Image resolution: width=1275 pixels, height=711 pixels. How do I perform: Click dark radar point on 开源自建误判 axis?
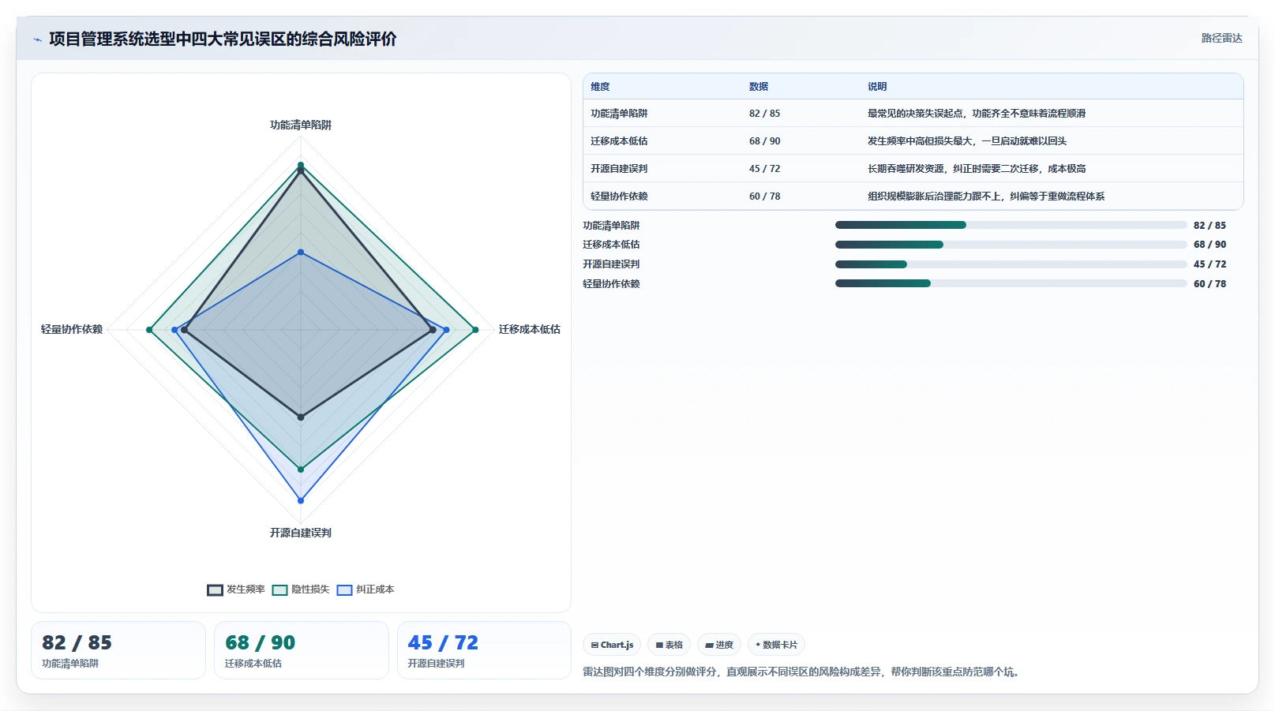click(x=301, y=417)
